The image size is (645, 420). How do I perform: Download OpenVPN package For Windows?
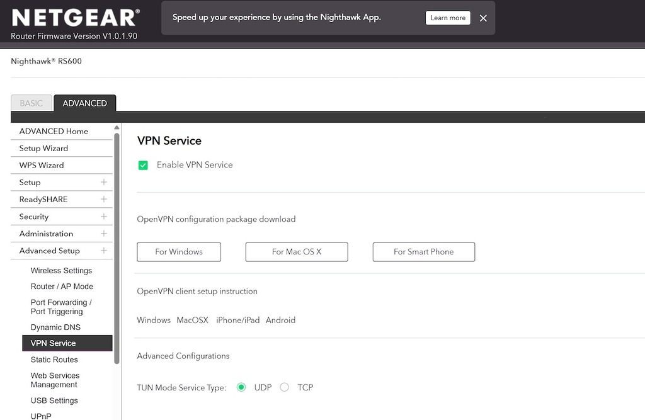coord(179,252)
